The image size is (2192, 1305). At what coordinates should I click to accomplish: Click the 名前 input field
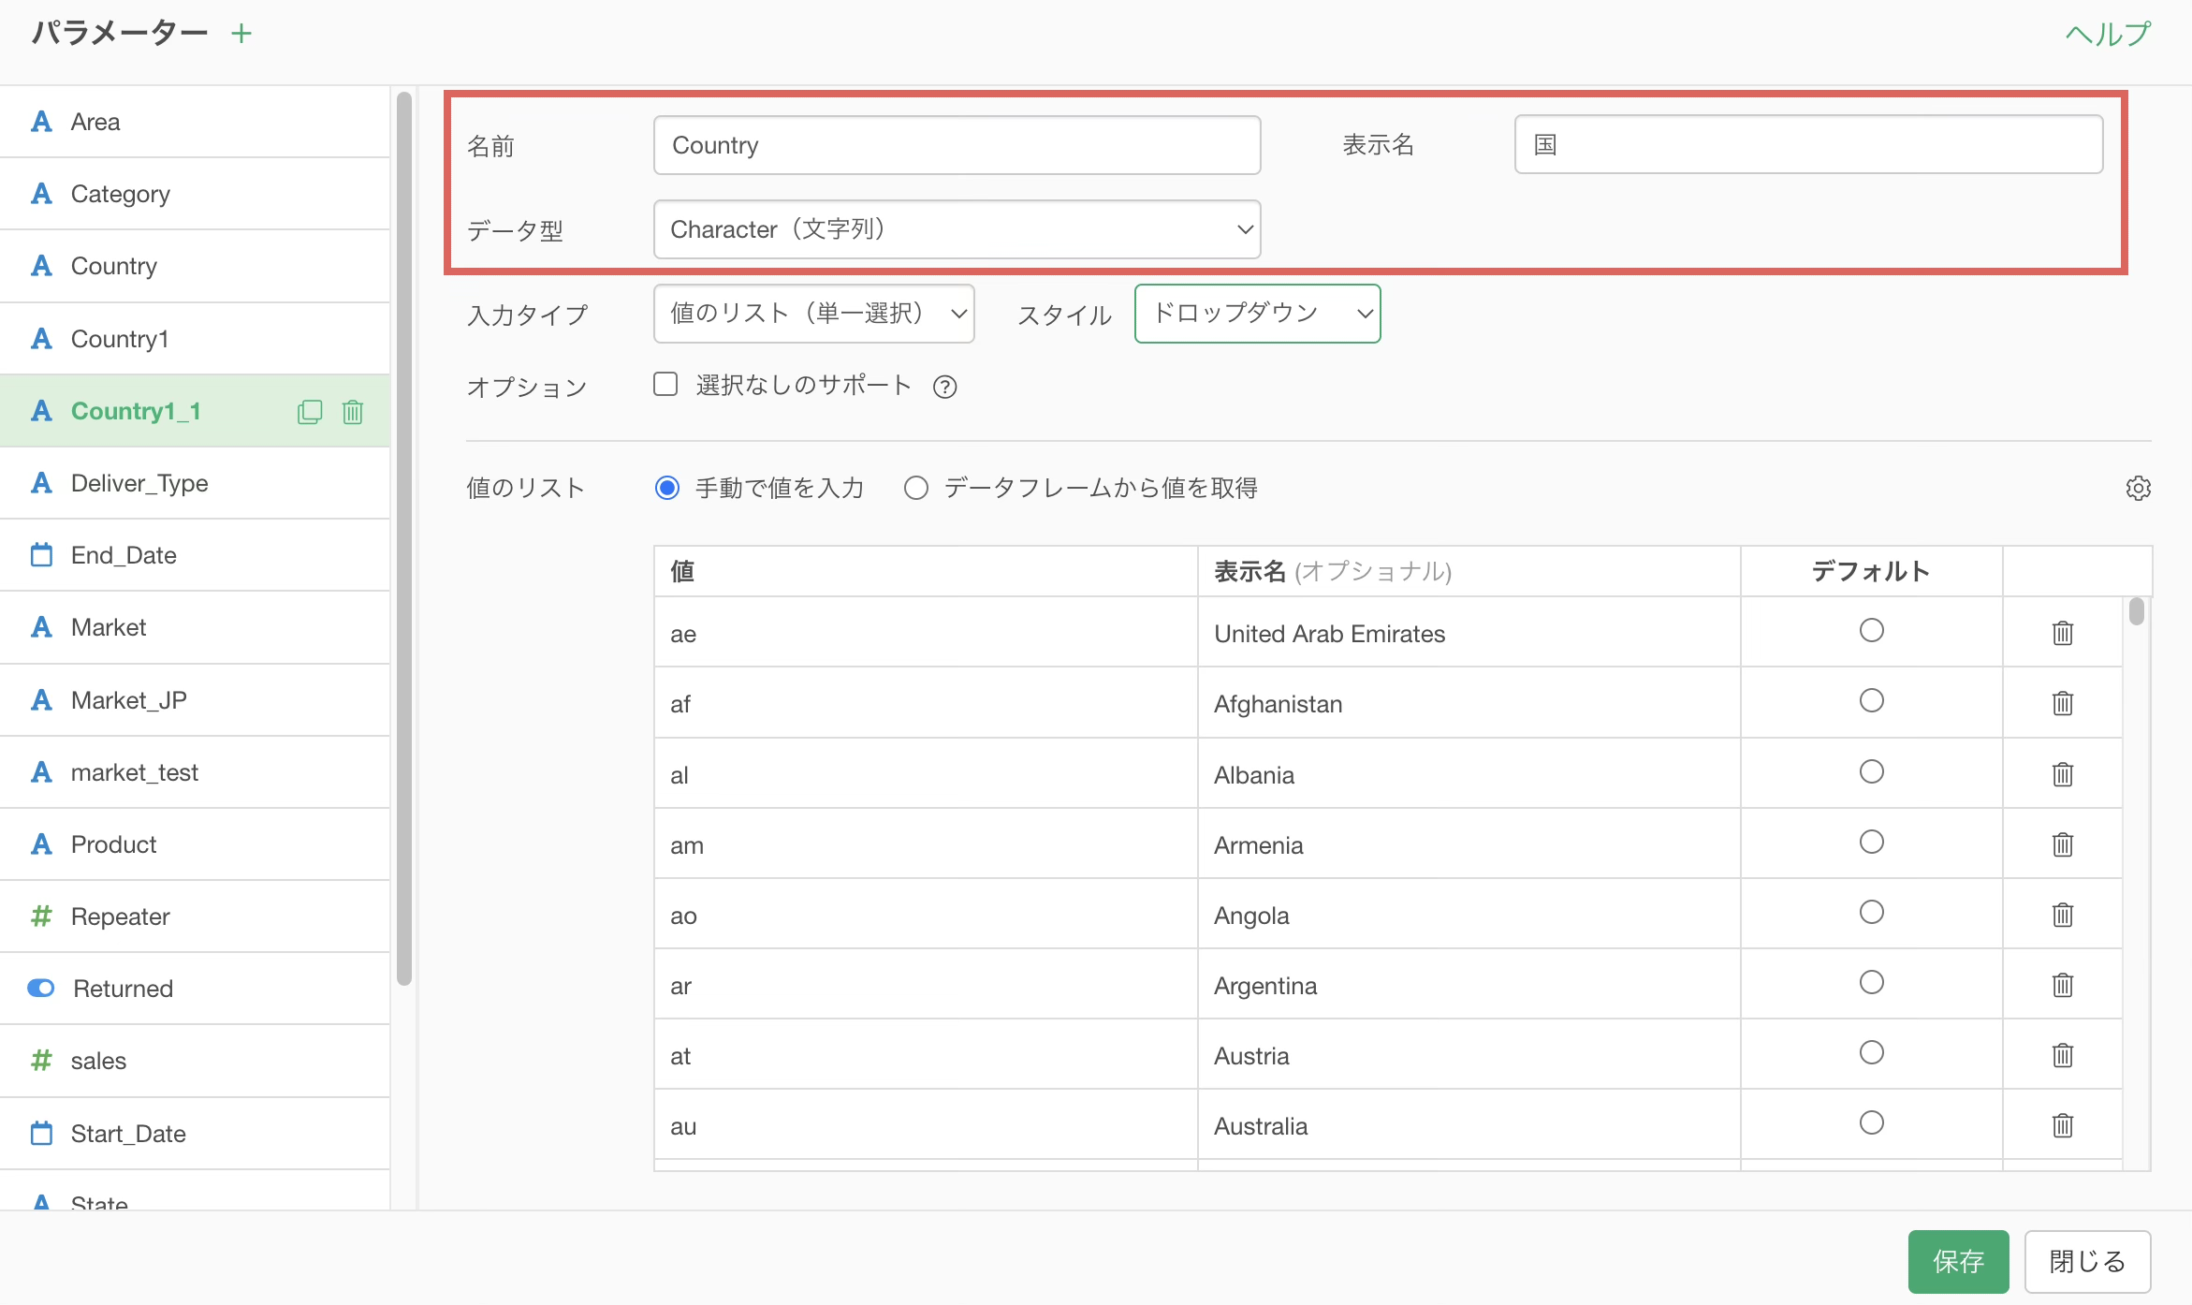point(957,145)
